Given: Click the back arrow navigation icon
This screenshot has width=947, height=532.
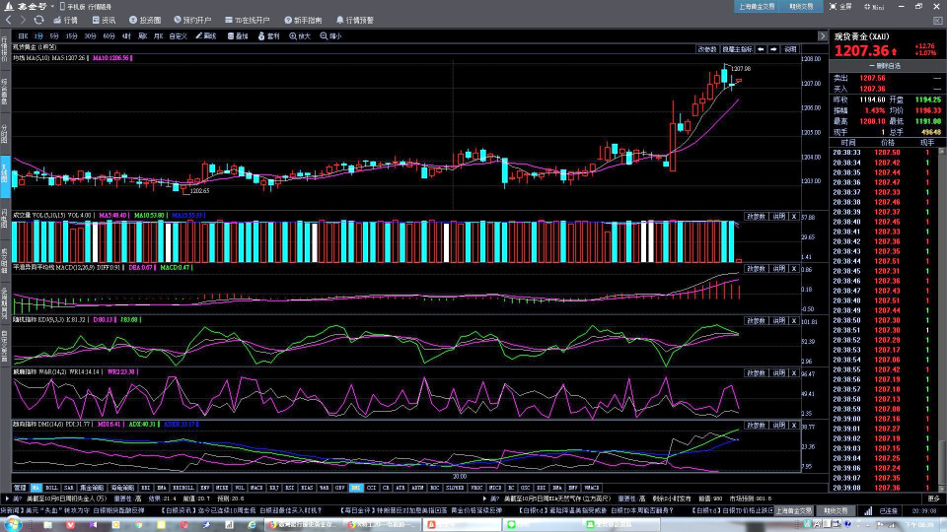Looking at the screenshot, I should (x=9, y=20).
